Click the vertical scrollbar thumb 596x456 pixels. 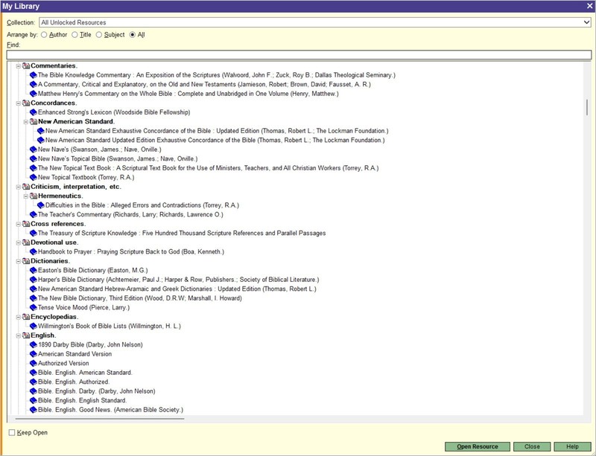[587, 107]
